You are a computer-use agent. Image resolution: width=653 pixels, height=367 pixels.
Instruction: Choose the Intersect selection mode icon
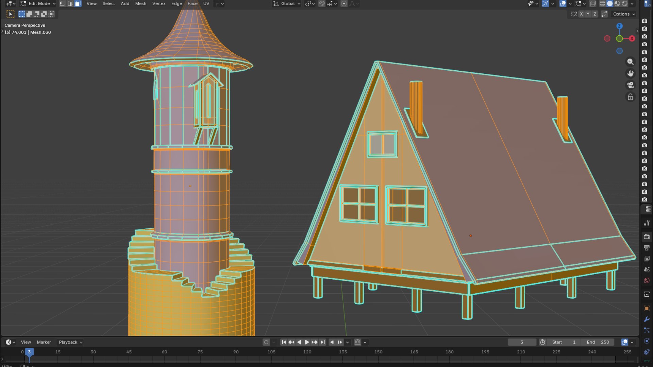coord(51,14)
